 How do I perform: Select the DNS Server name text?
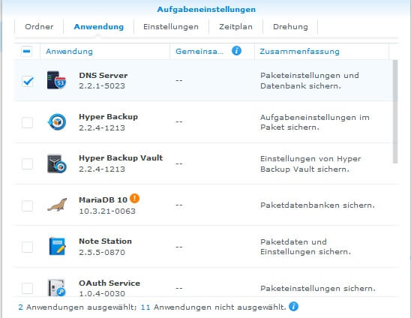[x=103, y=76]
